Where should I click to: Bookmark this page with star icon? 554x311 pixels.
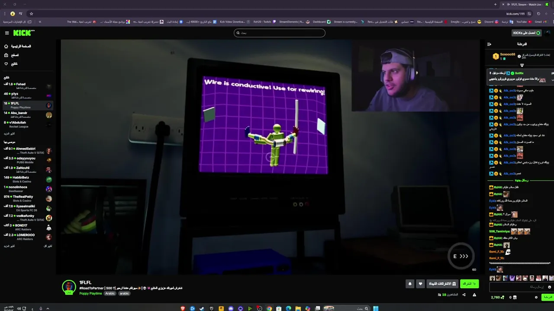coord(31,13)
